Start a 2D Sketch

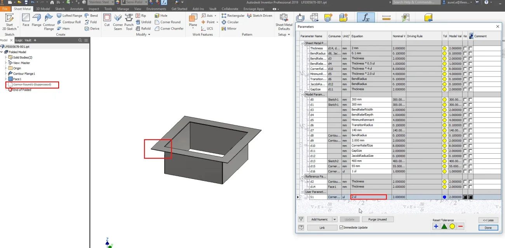click(x=9, y=22)
